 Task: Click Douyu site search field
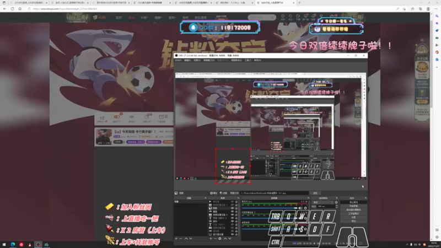click(262, 18)
